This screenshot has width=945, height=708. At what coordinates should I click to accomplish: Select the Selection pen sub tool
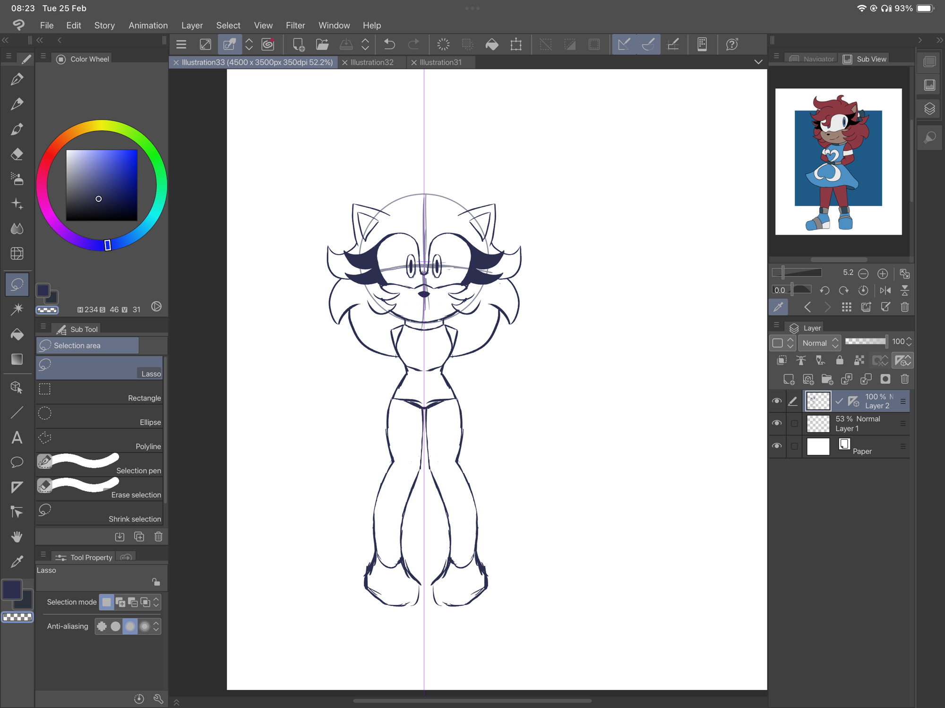click(100, 465)
